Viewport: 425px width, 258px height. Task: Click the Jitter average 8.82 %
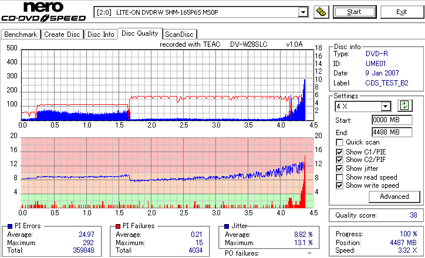coord(303,235)
